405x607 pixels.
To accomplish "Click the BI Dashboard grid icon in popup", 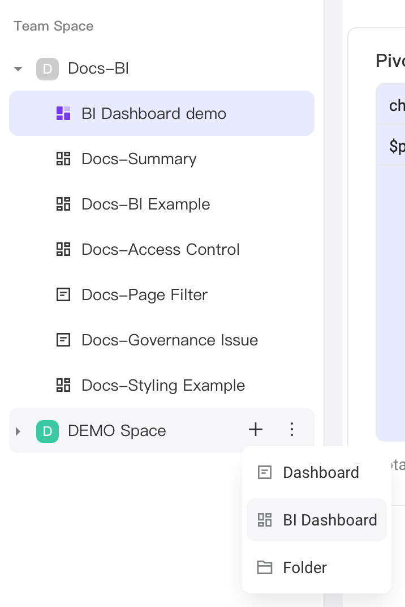I will (x=265, y=520).
